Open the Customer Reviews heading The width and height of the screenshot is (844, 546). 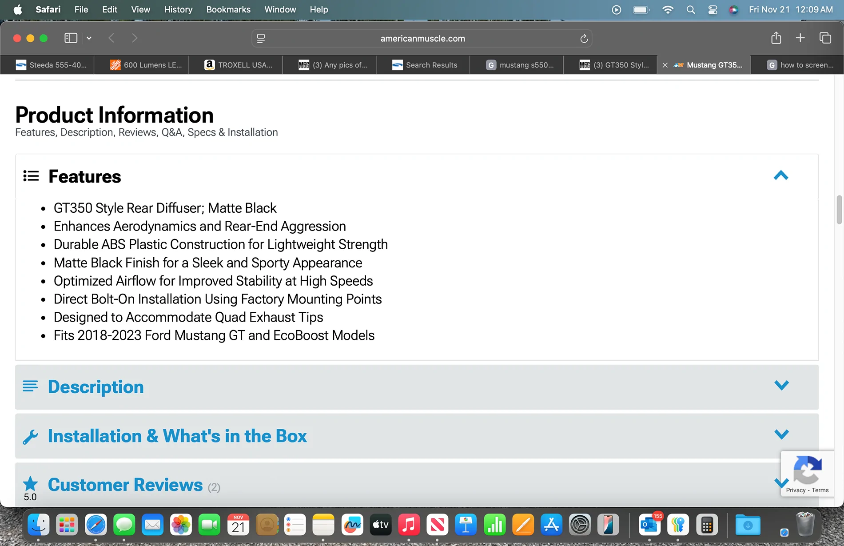click(125, 485)
